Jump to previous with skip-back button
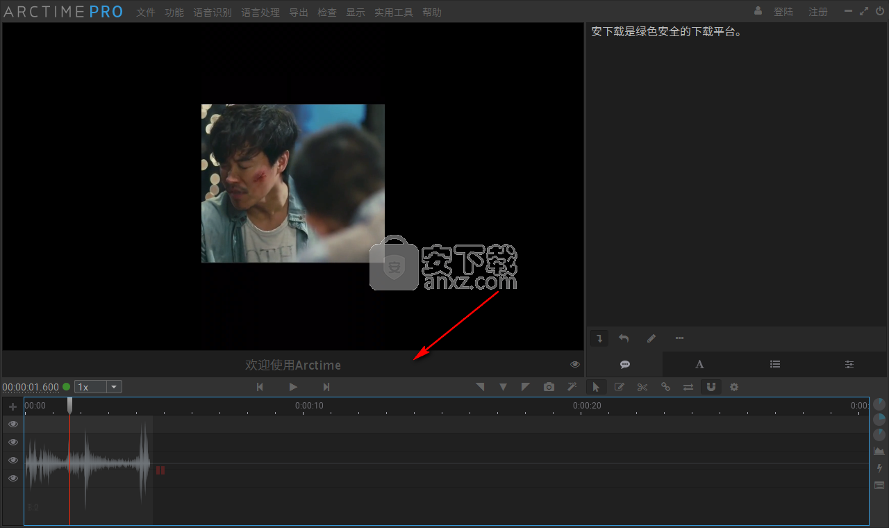Image resolution: width=889 pixels, height=528 pixels. tap(260, 387)
